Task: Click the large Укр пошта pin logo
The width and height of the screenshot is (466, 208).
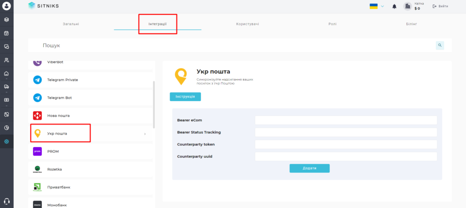Action: (181, 77)
